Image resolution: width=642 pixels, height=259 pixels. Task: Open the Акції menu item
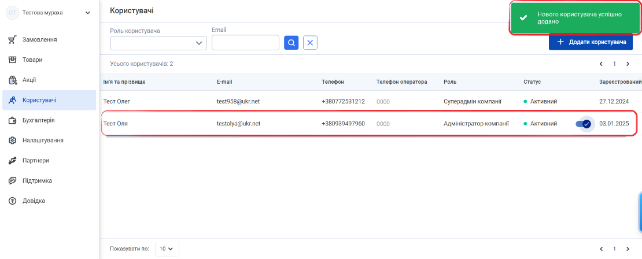point(49,80)
